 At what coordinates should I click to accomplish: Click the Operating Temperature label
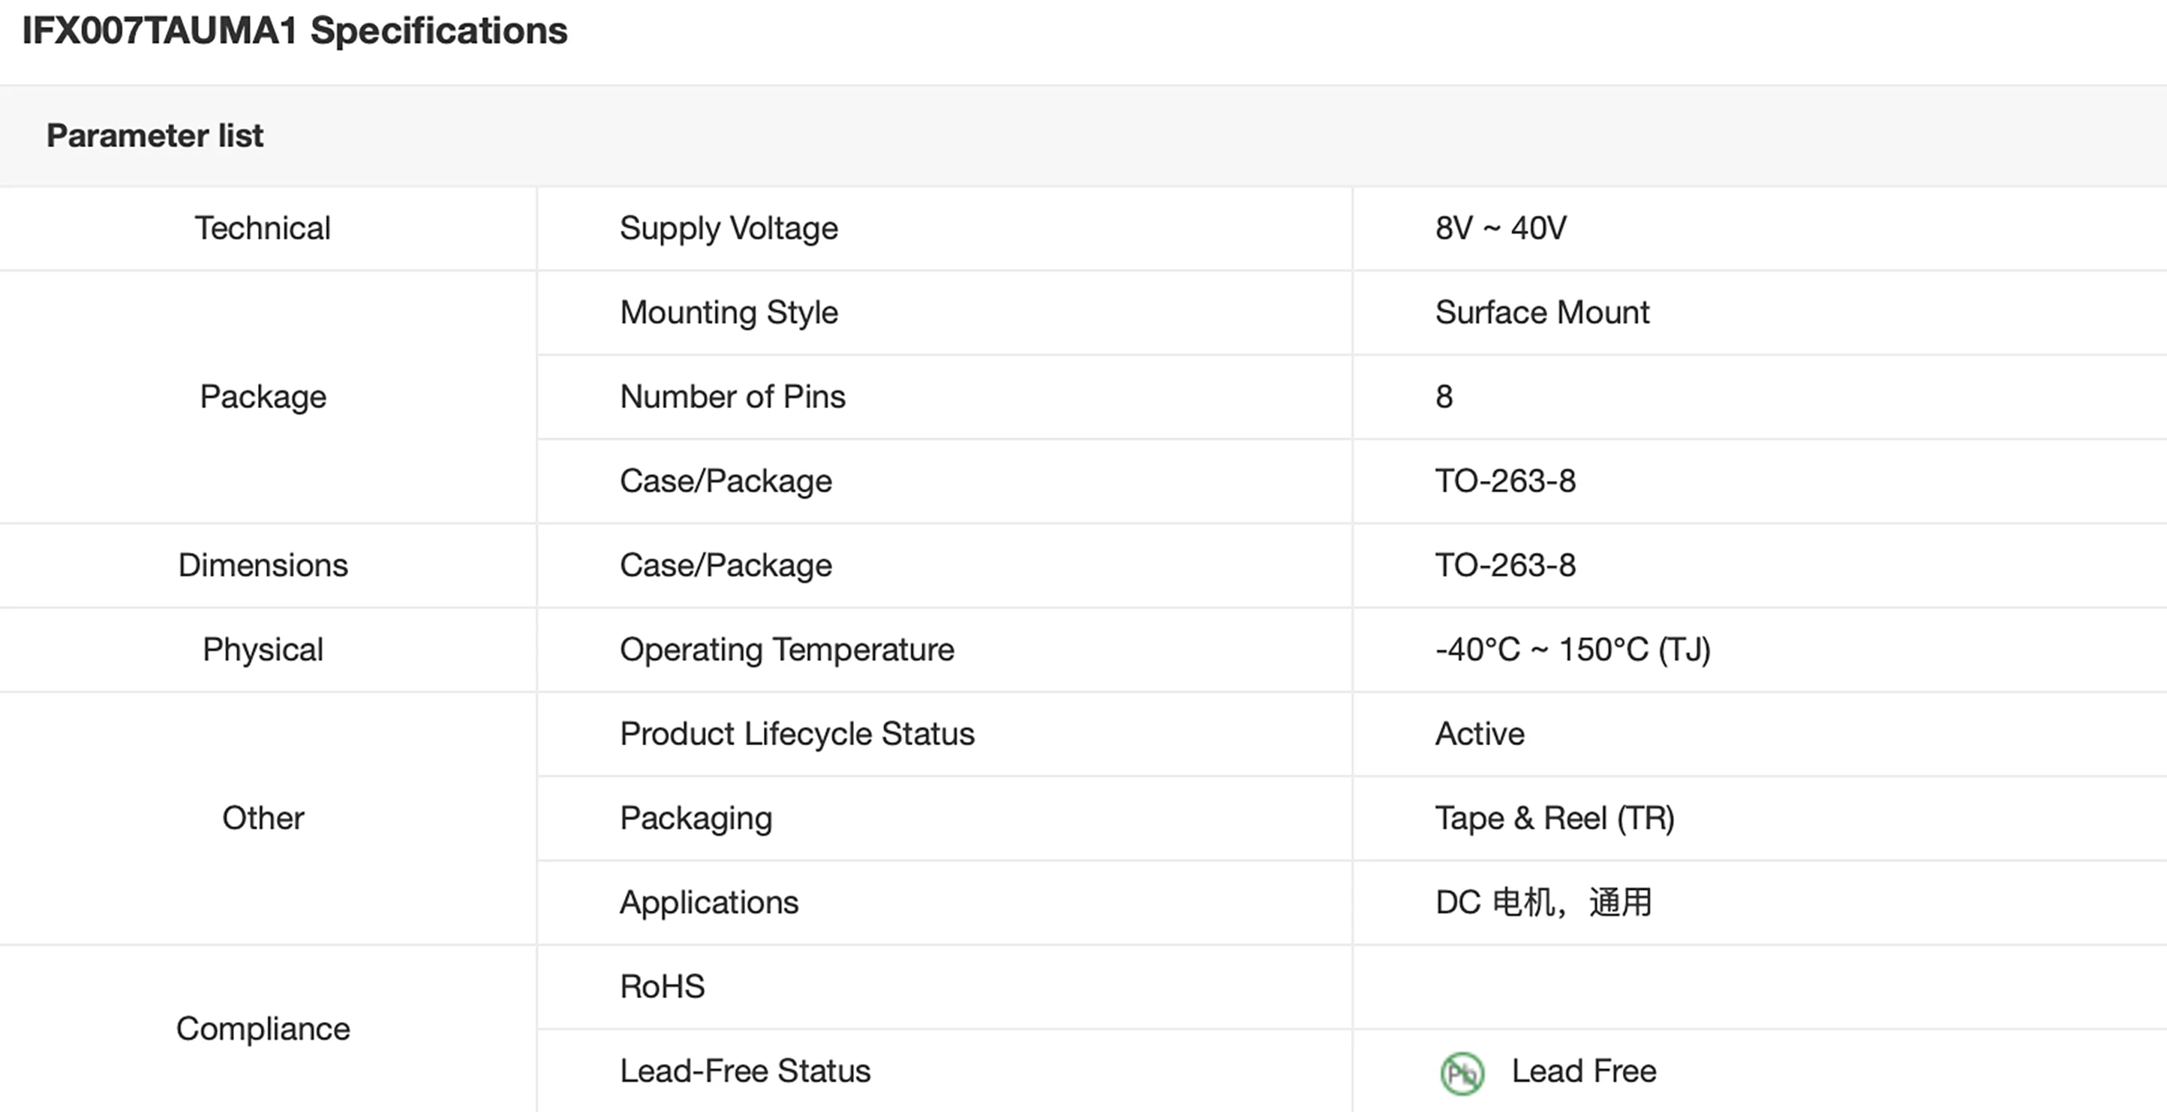point(786,649)
